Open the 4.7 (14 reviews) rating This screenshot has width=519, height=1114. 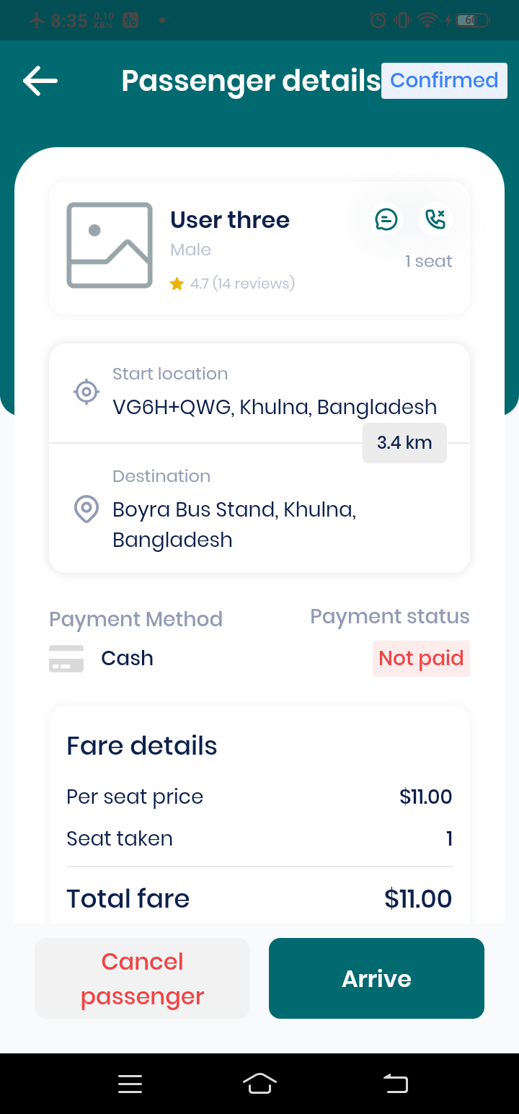[242, 284]
